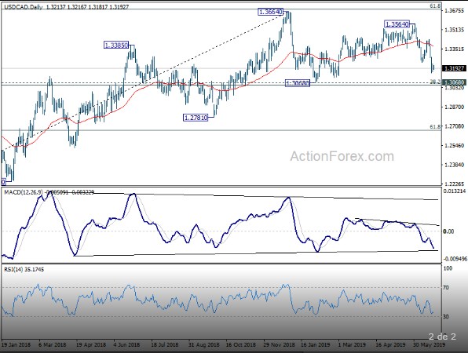The height and width of the screenshot is (353, 468).
Task: Click the 29 Nov 2018 date label
Action: (x=279, y=344)
